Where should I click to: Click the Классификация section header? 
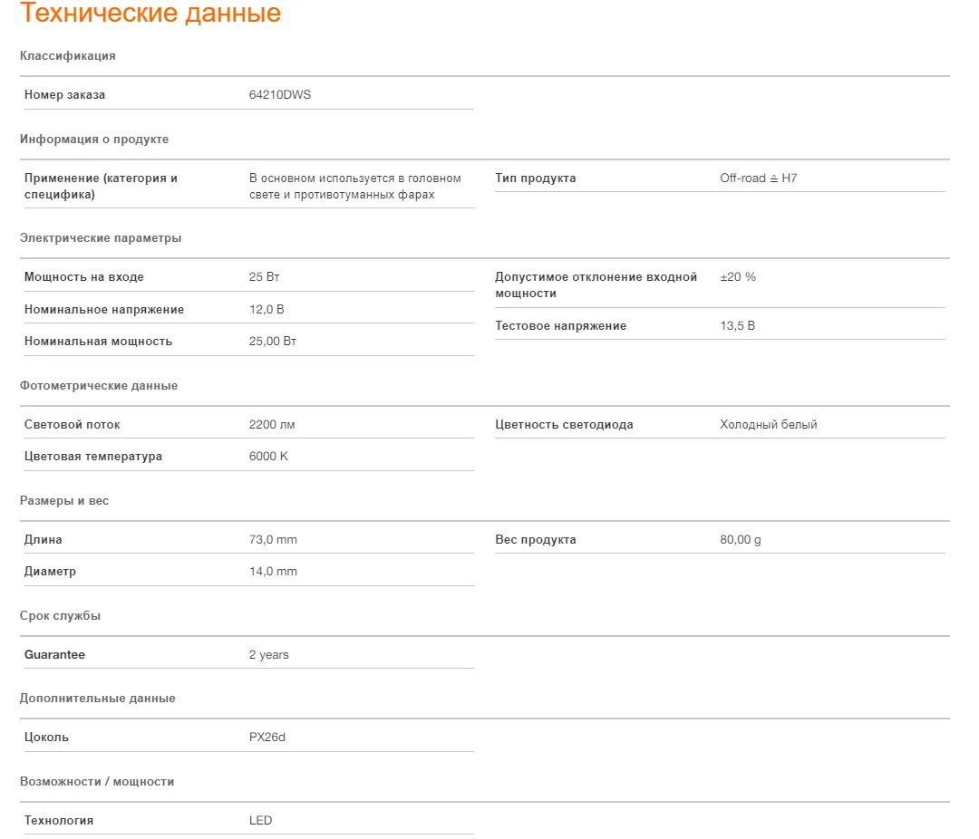pos(67,55)
